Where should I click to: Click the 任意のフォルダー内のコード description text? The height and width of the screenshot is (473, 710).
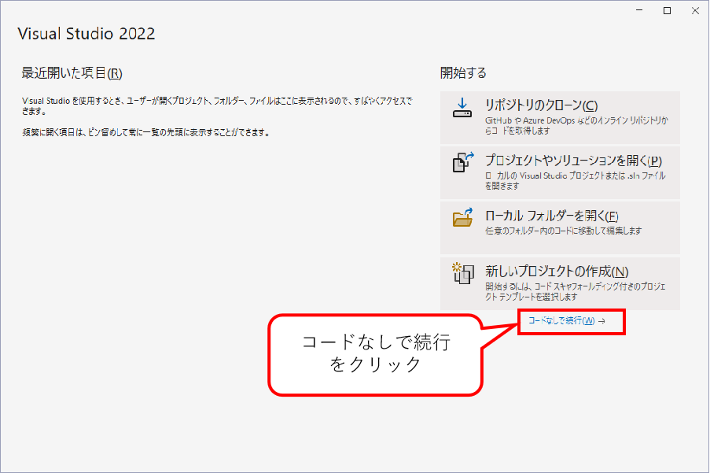(x=563, y=231)
